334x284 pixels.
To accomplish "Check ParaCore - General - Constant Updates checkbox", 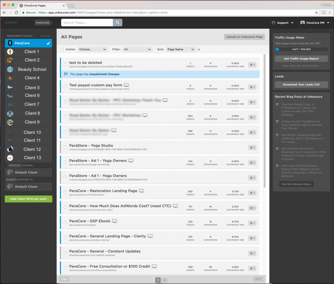I will (x=65, y=253).
